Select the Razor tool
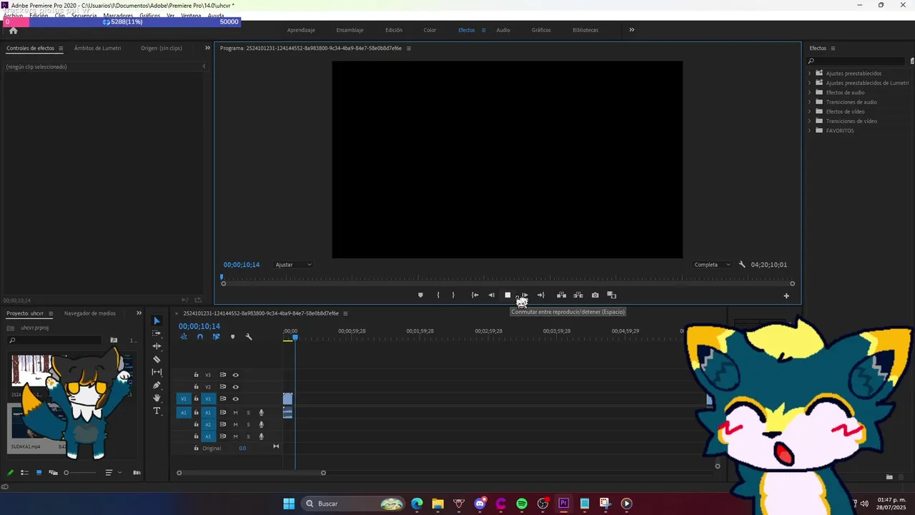Viewport: 915px width, 515px height. (157, 359)
